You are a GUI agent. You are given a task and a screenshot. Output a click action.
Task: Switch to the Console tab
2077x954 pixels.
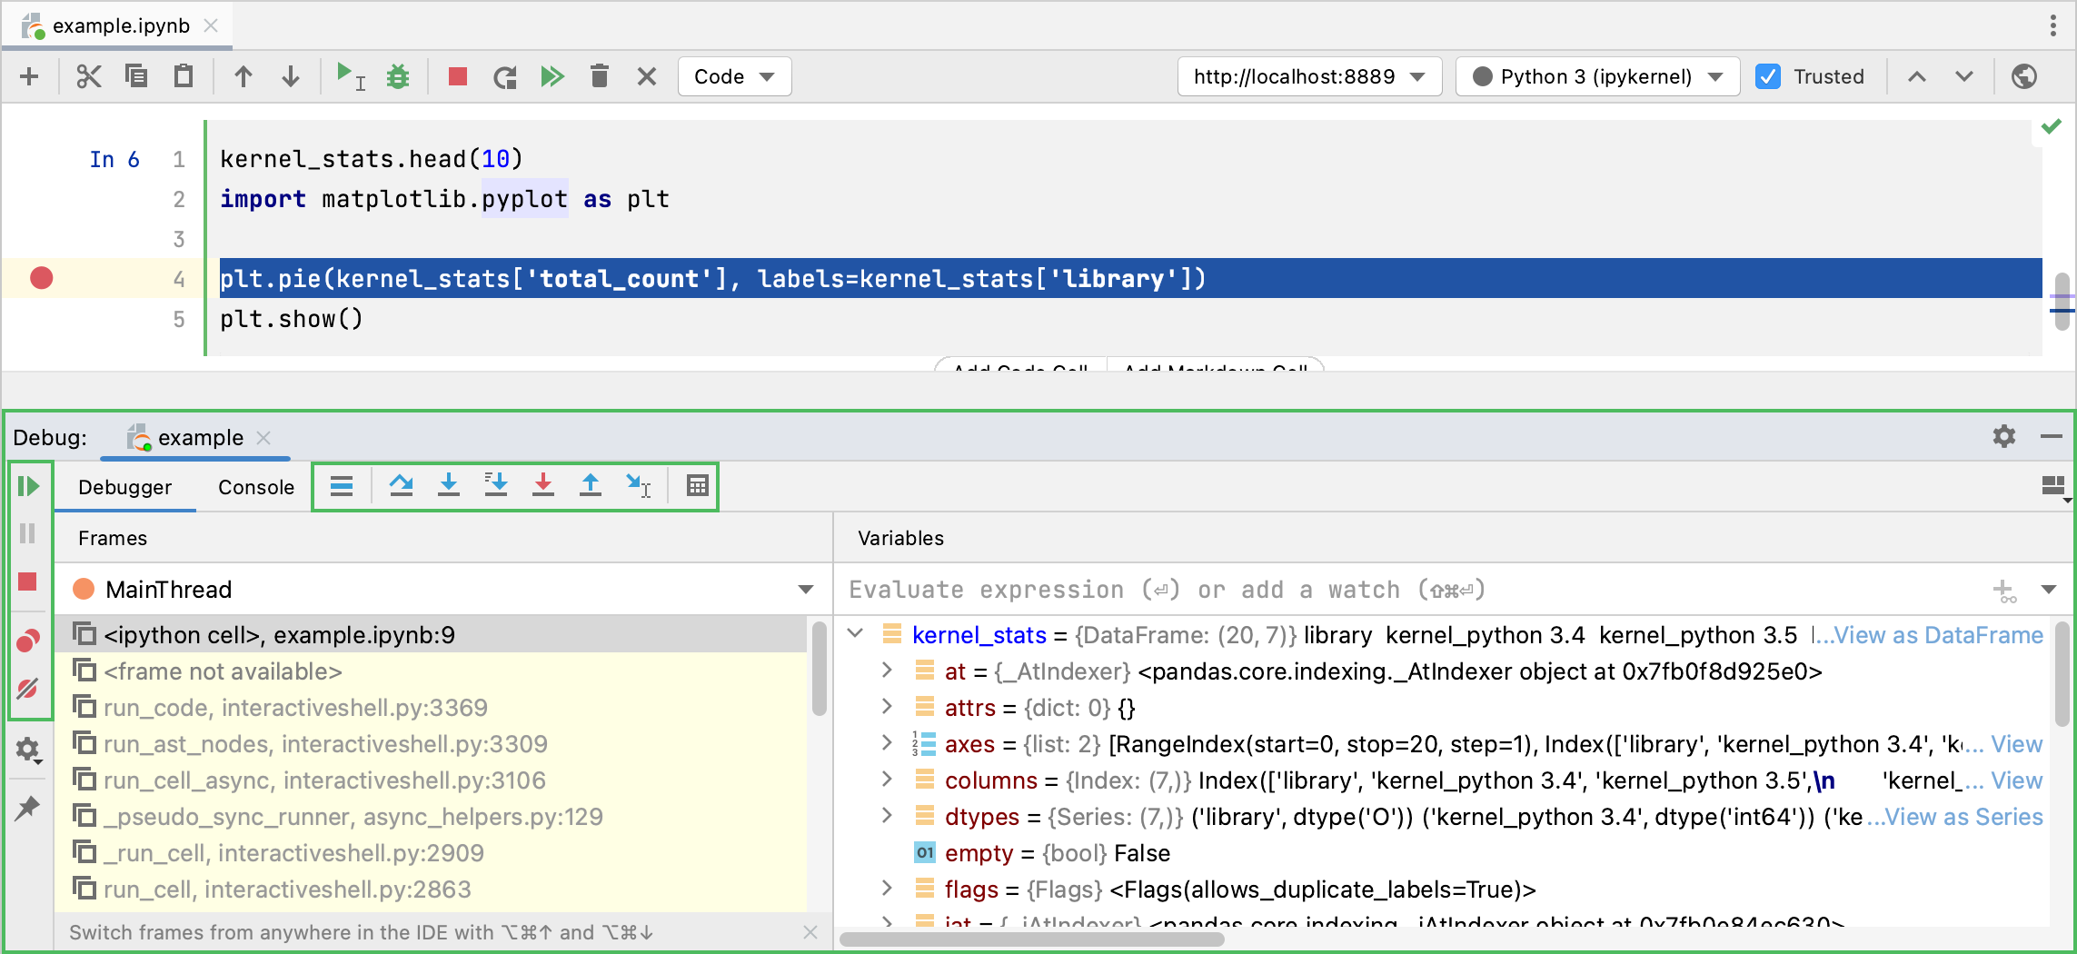254,487
